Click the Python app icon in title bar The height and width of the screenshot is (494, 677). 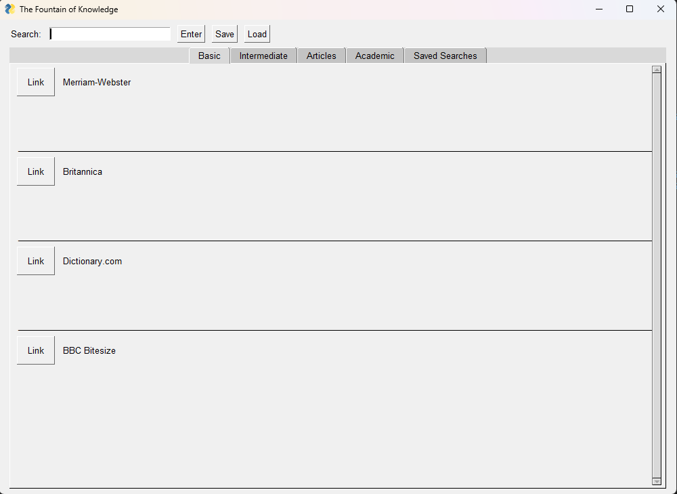click(x=9, y=9)
